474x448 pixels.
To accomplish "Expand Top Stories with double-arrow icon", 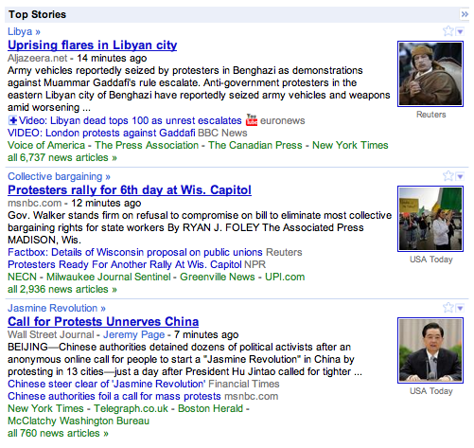I will (465, 14).
